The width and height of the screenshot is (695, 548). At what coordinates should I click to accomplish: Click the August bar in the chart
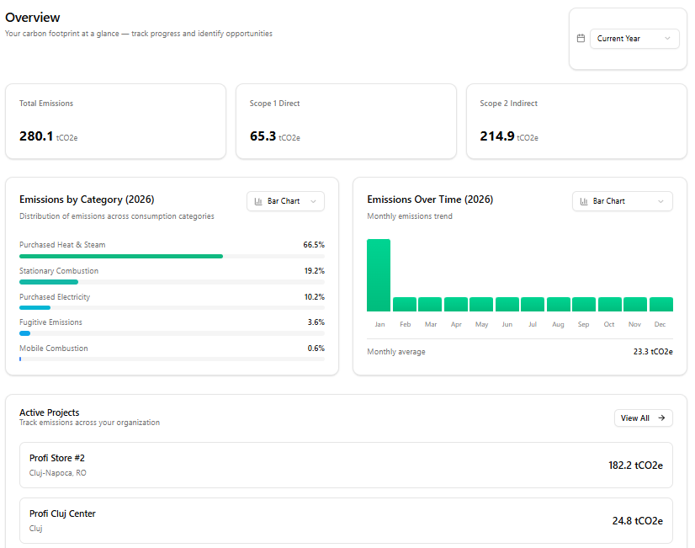click(559, 305)
